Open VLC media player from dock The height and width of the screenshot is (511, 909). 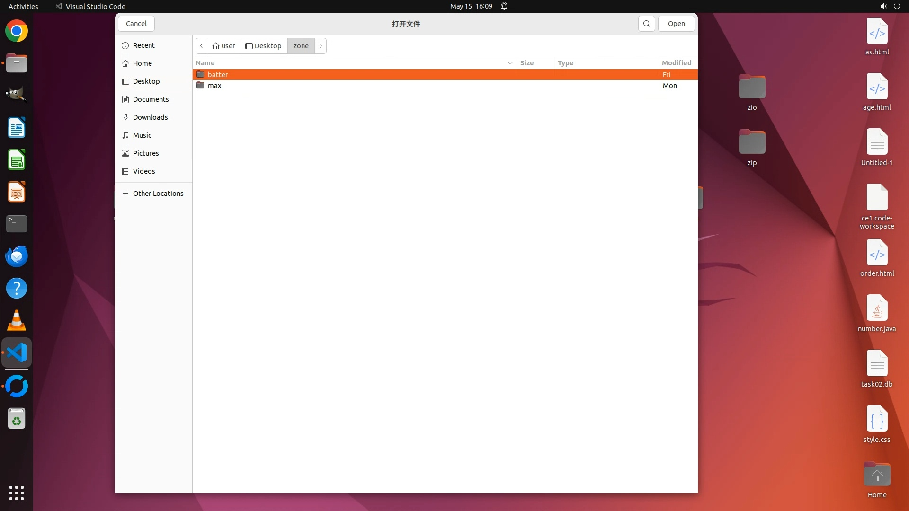17,321
